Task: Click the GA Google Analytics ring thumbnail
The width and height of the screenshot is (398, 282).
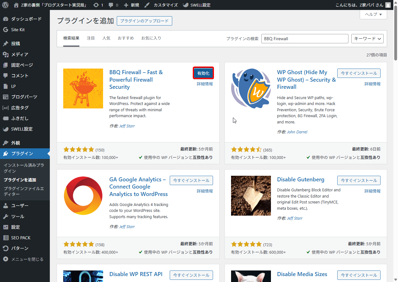Action: click(x=83, y=196)
